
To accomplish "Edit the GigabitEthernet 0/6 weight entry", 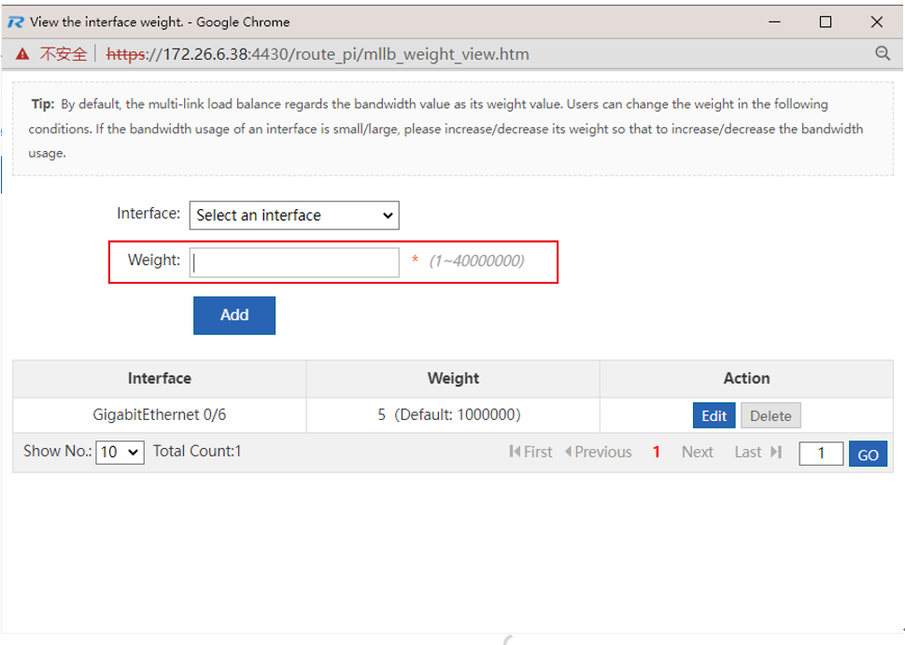I will pos(714,415).
